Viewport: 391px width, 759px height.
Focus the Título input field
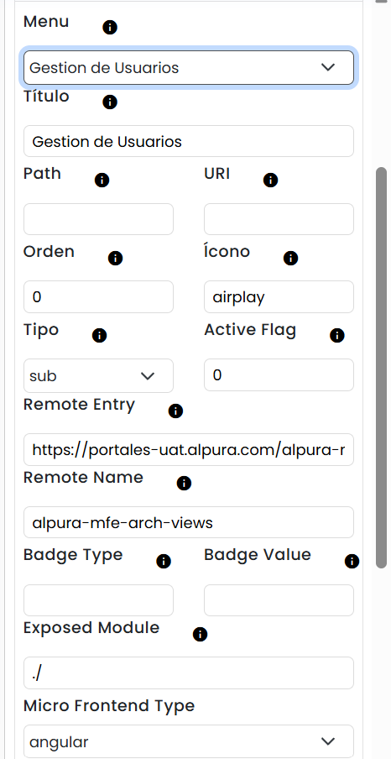click(x=189, y=141)
